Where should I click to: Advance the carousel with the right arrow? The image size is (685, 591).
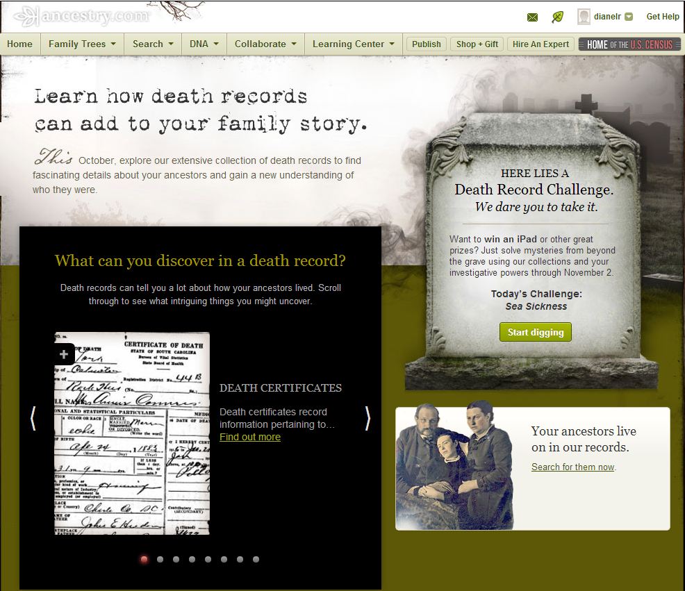[368, 419]
